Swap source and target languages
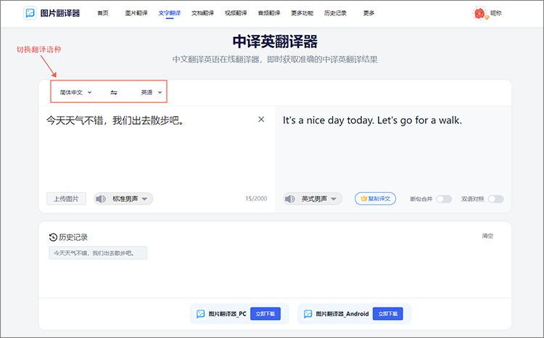Image resolution: width=544 pixels, height=338 pixels. tap(114, 92)
